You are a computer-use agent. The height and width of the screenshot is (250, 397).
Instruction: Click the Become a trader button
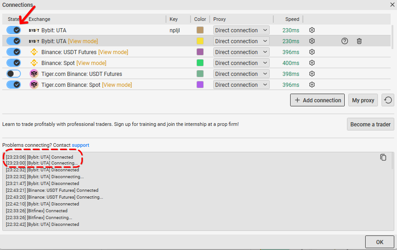point(371,124)
